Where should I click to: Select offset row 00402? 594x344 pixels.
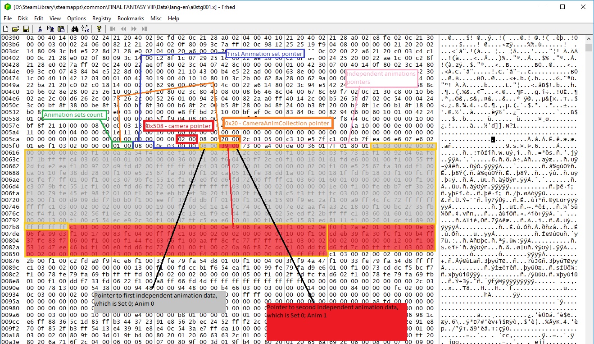coord(10,58)
